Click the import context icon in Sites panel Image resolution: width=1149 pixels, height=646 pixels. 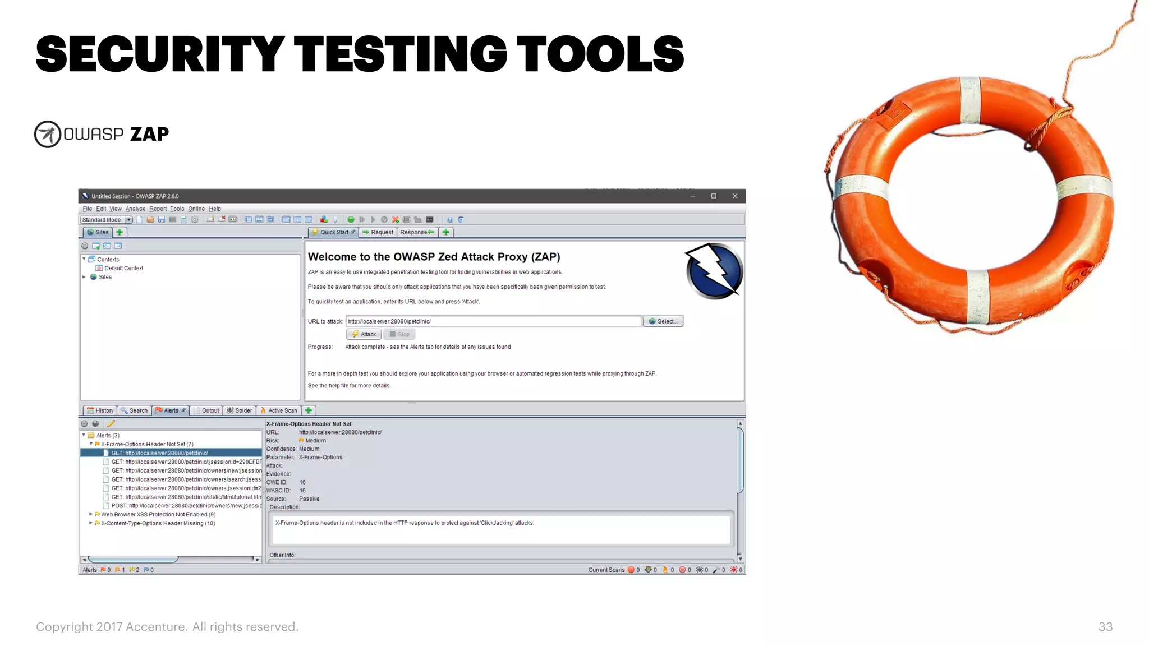(107, 246)
